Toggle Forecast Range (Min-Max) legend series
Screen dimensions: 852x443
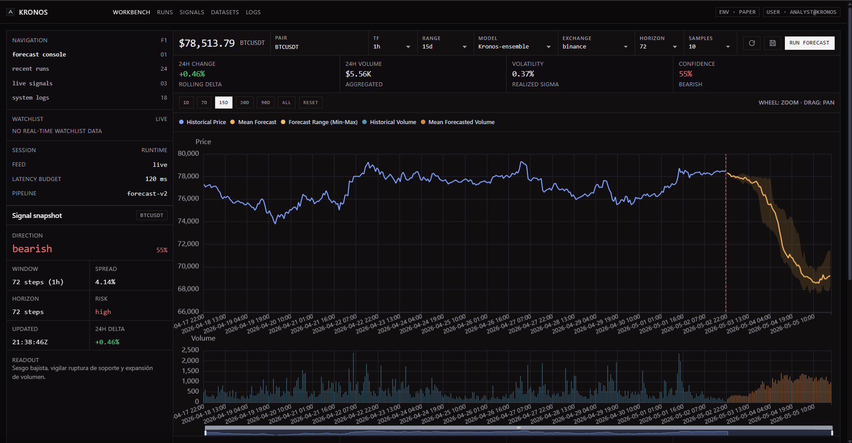point(319,122)
